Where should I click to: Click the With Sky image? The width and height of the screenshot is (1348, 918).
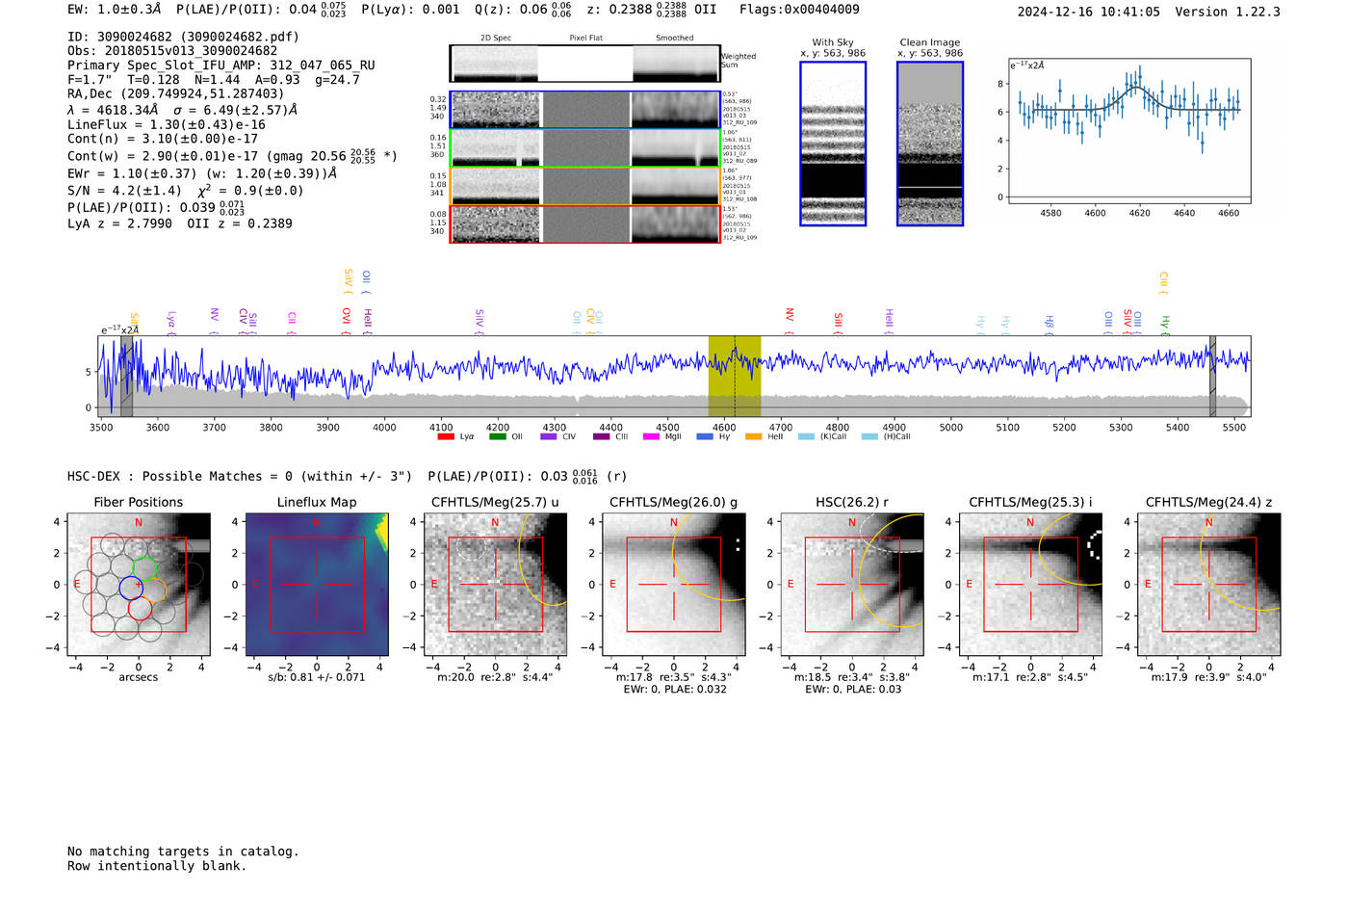tap(833, 144)
